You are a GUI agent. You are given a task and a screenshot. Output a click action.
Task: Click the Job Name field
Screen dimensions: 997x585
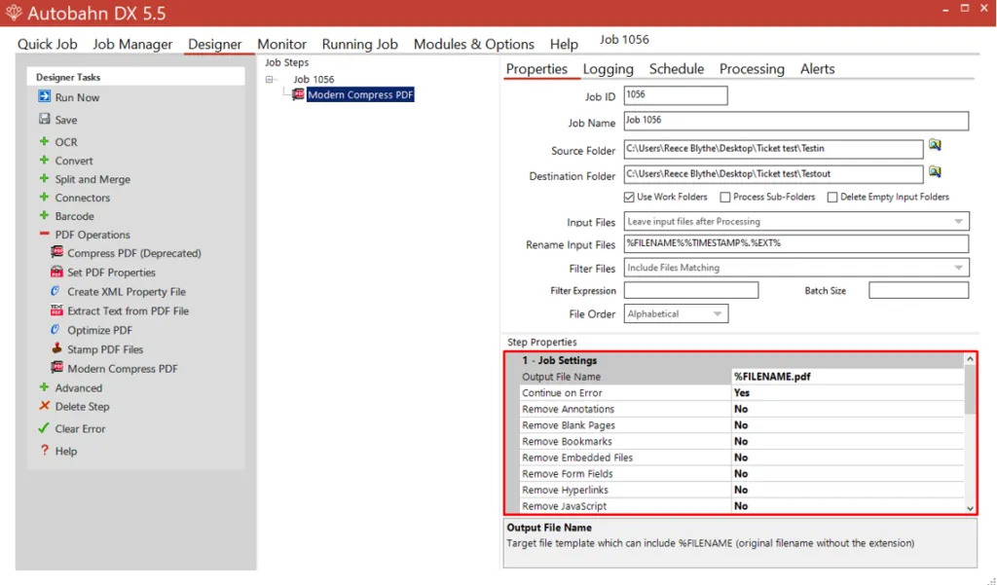tap(796, 121)
